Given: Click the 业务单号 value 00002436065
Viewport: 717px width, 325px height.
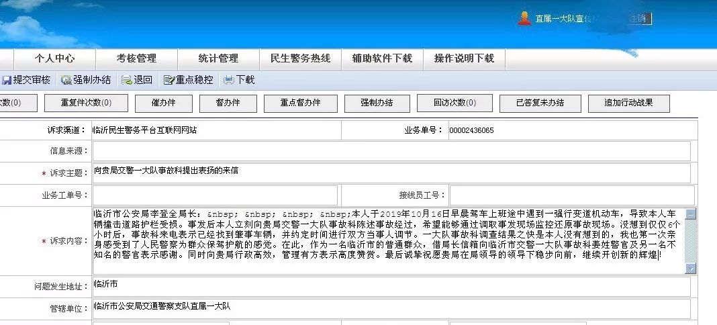Looking at the screenshot, I should (x=471, y=130).
